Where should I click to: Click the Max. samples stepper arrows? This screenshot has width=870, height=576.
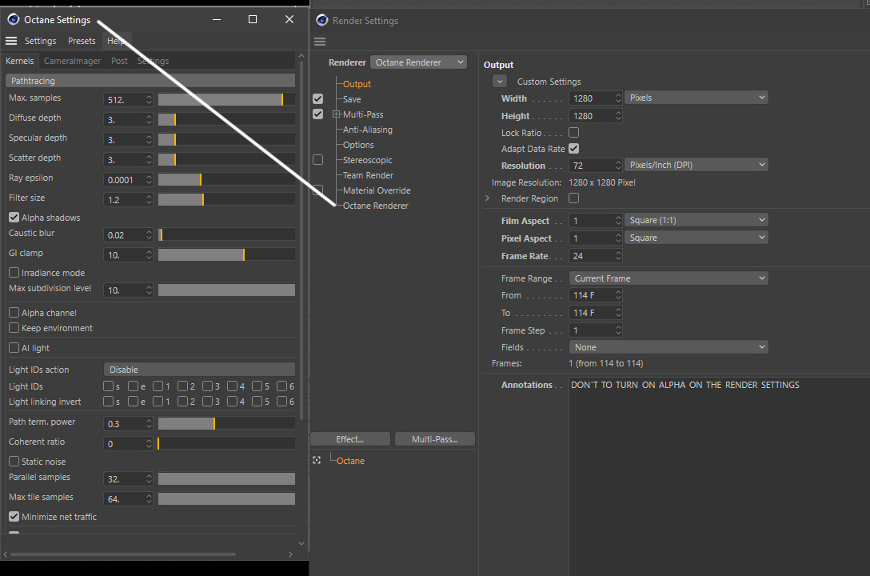tap(149, 99)
